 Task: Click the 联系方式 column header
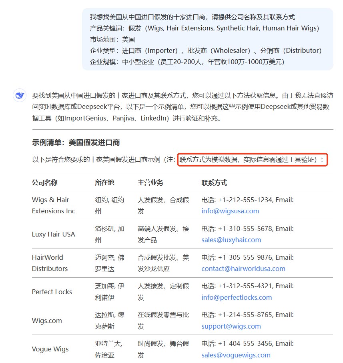pos(214,183)
